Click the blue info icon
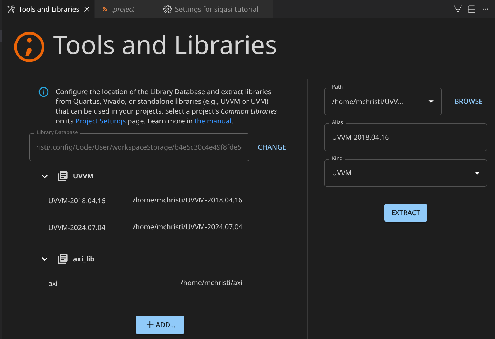495x339 pixels. click(x=43, y=92)
